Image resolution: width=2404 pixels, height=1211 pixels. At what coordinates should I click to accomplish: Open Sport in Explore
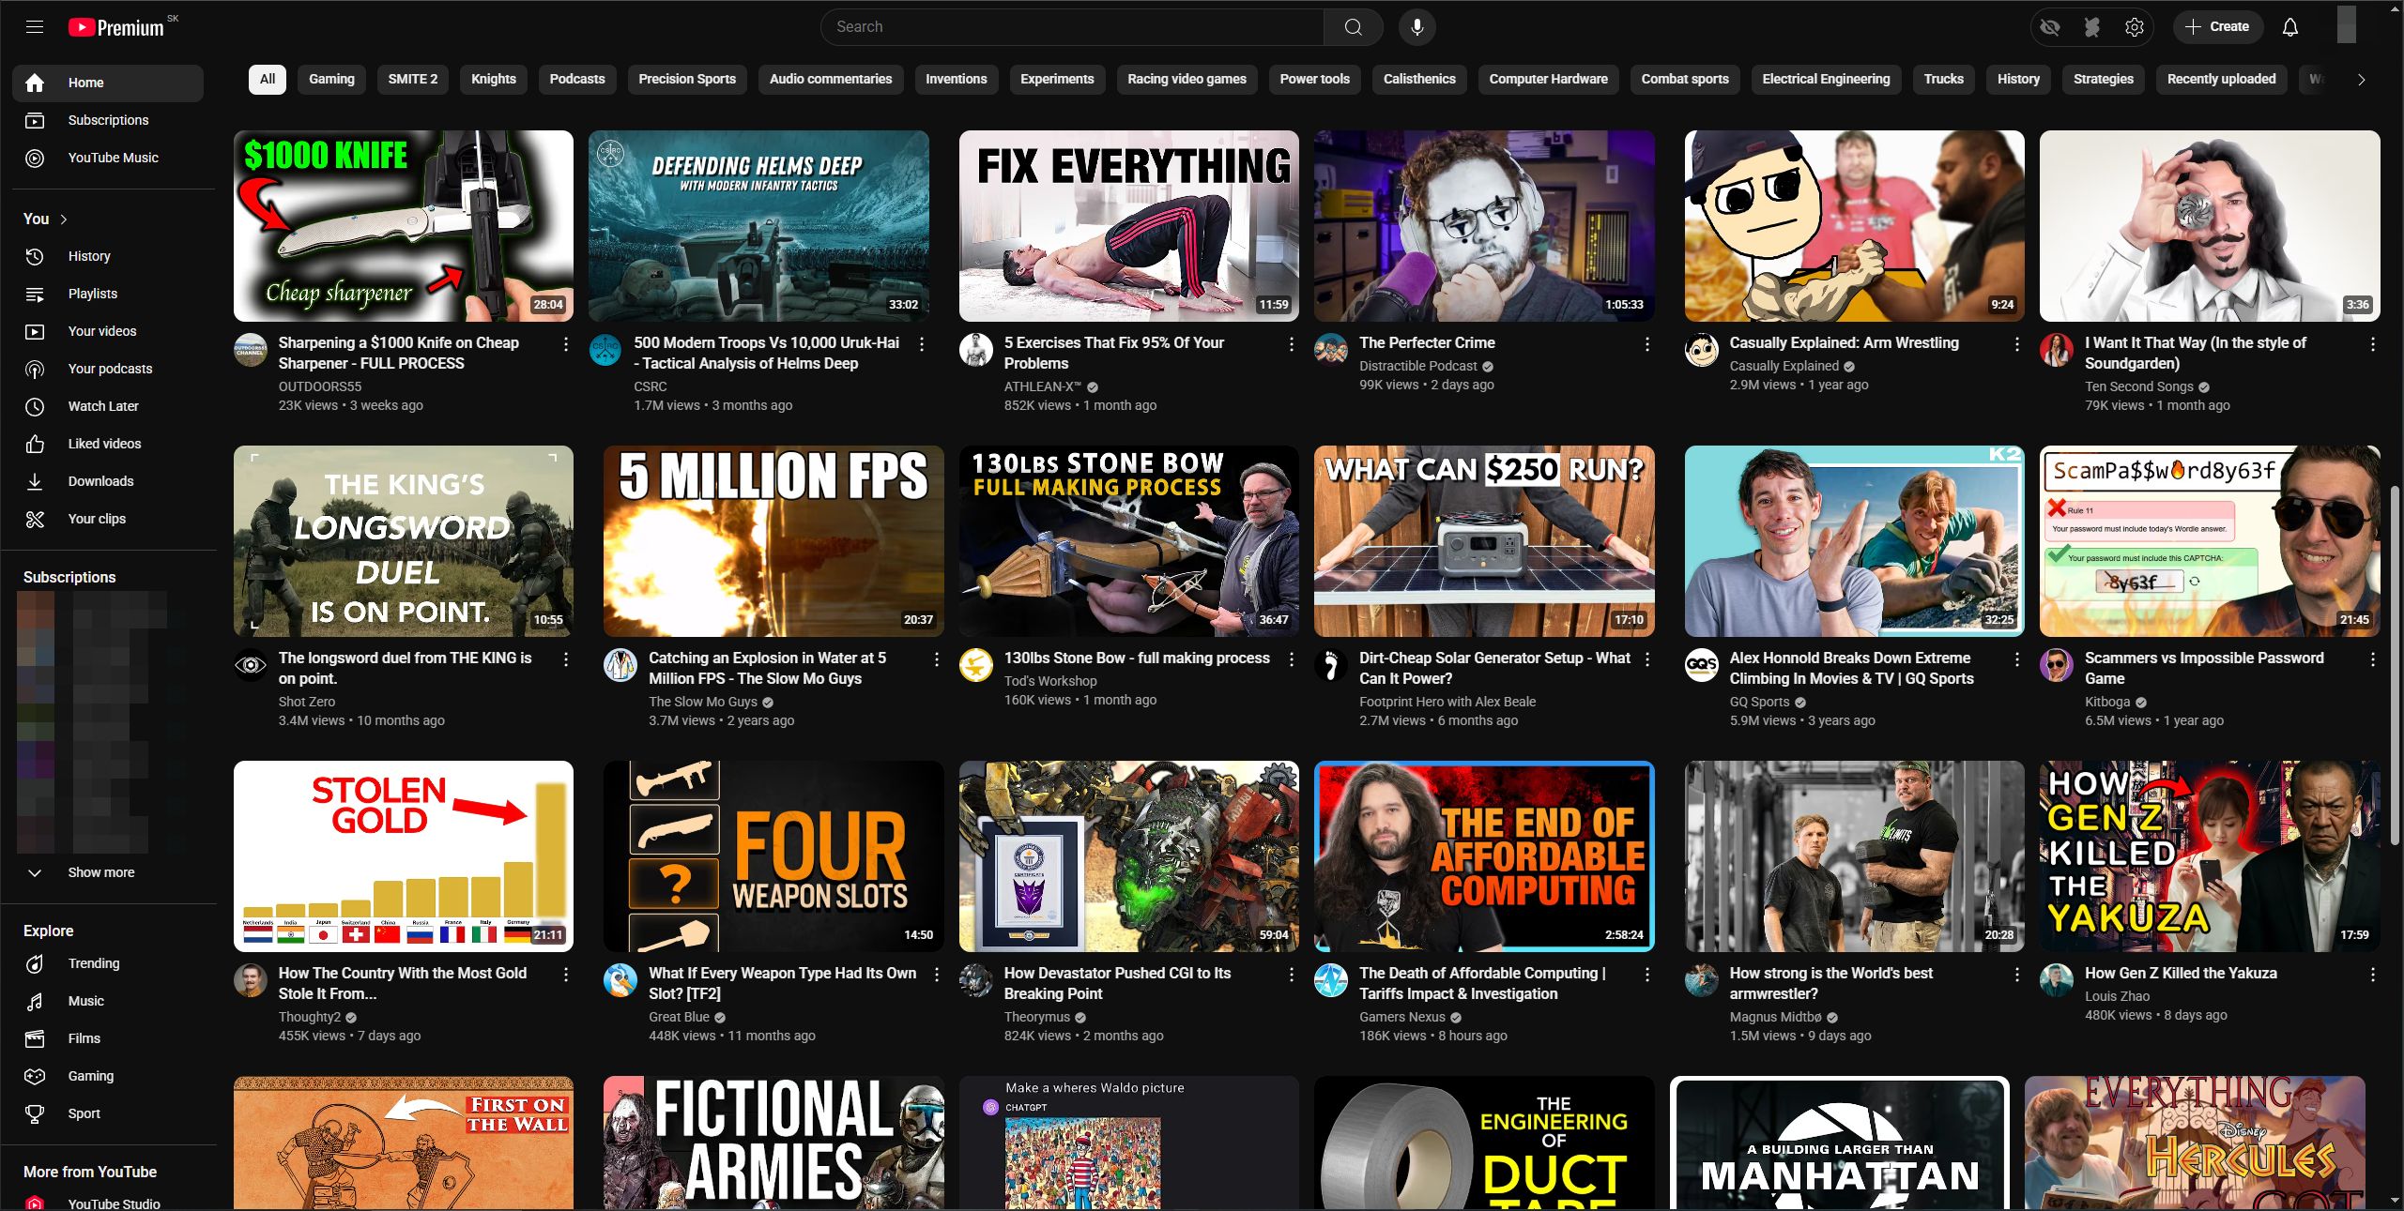108,1113
